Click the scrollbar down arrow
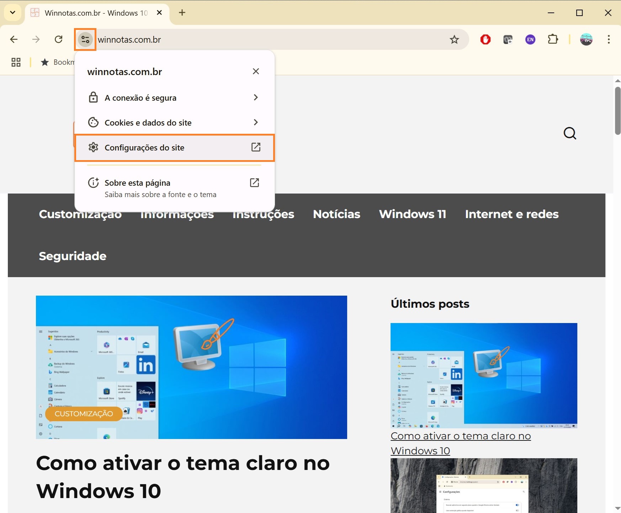 618,508
